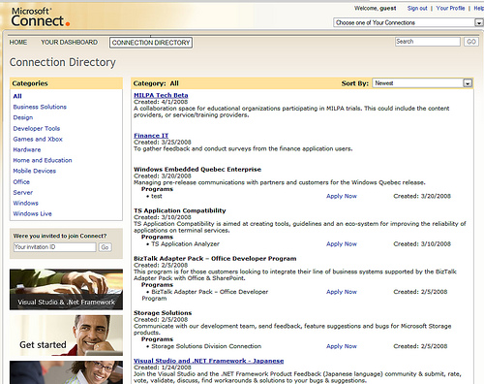Open the Finance IT link
The width and height of the screenshot is (484, 384).
pos(151,136)
